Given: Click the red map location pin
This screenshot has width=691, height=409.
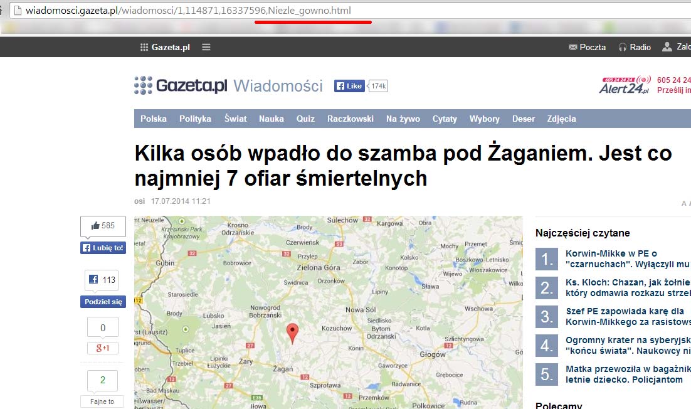Looking at the screenshot, I should [292, 332].
